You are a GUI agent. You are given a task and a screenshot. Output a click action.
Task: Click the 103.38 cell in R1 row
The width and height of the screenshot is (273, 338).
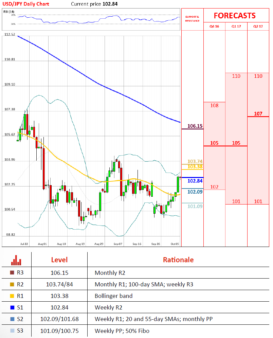(59, 296)
